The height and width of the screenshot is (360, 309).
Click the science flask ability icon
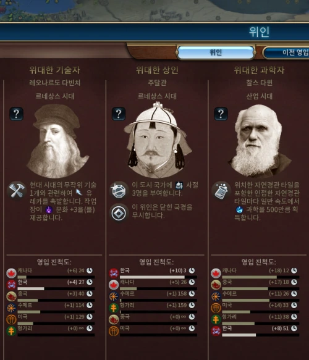click(x=221, y=190)
